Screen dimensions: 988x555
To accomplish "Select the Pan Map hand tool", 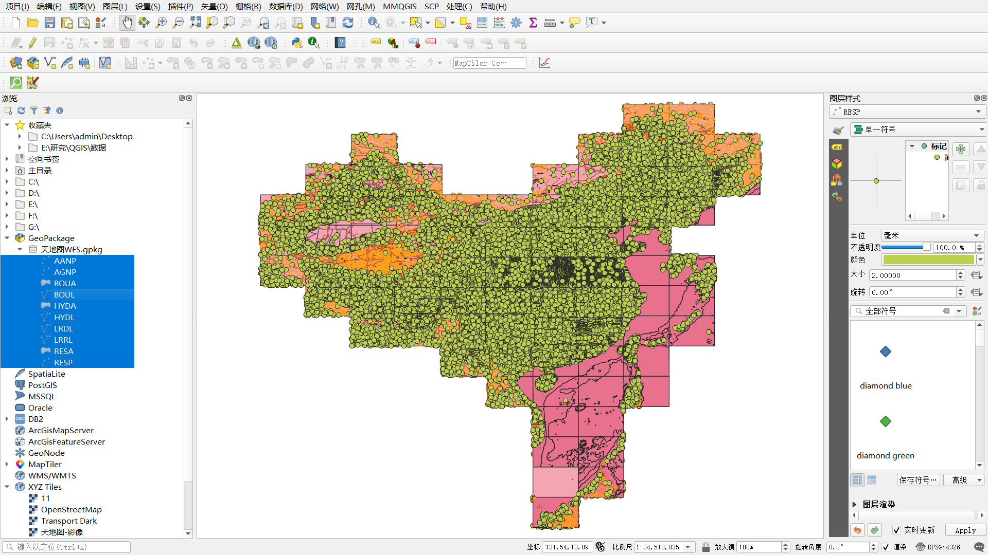I will (x=127, y=23).
